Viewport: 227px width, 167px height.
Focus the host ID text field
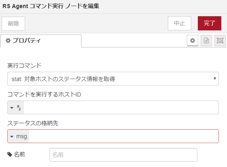(121, 107)
